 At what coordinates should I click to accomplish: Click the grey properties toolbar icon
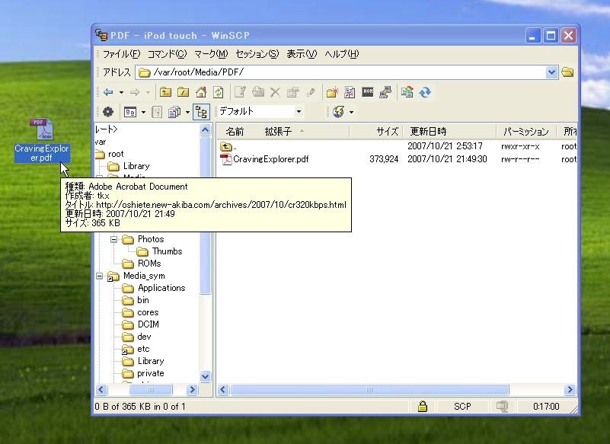(x=292, y=92)
